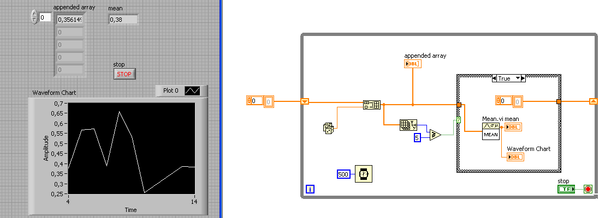Click the mean DBL indicator terminal
Image resolution: width=611 pixels, height=218 pixels.
pyautogui.click(x=513, y=127)
